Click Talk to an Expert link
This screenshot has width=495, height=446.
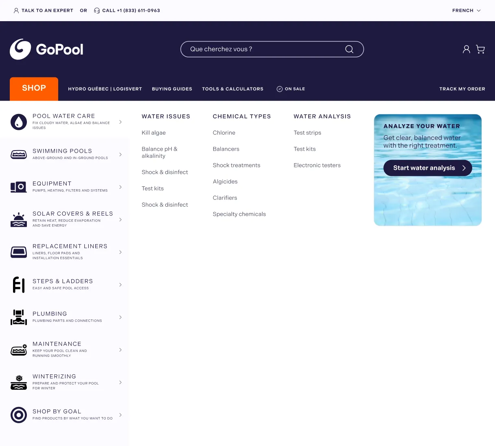click(x=44, y=11)
